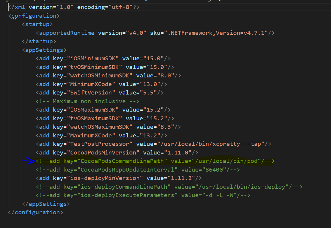Click the supportedRuntime element name
This screenshot has height=228, width=331.
coord(66,33)
